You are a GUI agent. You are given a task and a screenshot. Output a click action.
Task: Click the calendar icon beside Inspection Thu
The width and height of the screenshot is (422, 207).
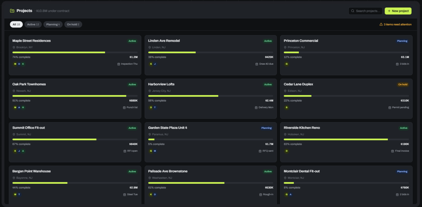click(x=119, y=64)
